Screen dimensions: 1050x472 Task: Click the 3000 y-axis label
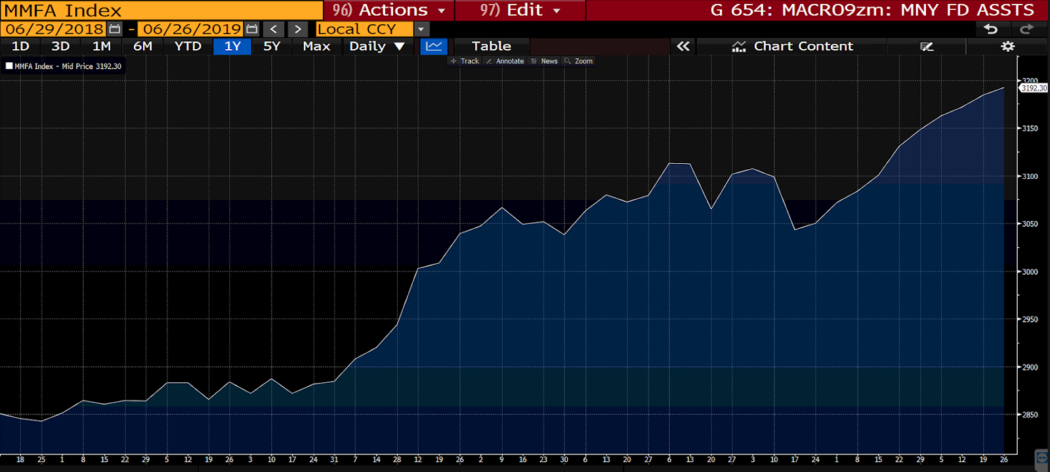(x=1030, y=271)
